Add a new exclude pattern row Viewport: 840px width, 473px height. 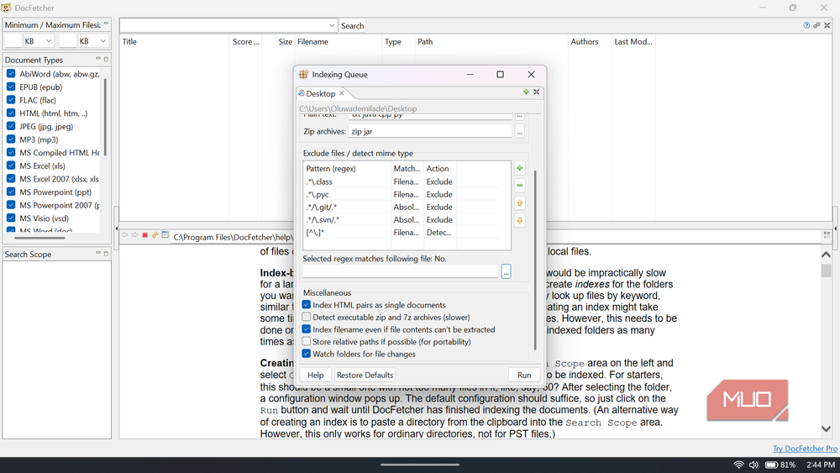[520, 168]
